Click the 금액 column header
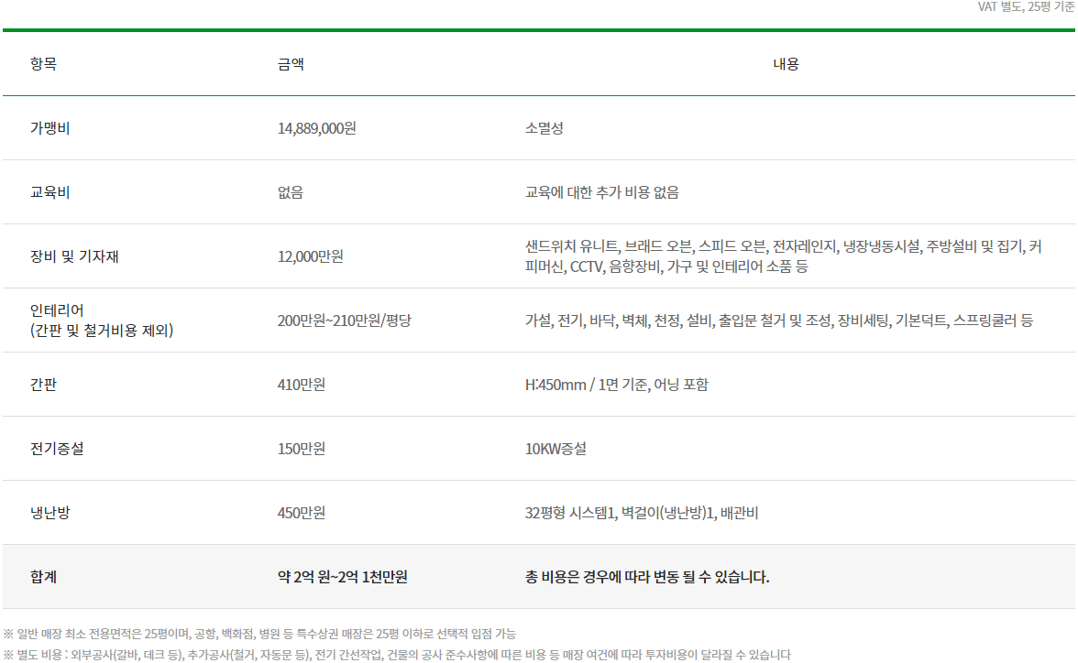 pyautogui.click(x=291, y=64)
